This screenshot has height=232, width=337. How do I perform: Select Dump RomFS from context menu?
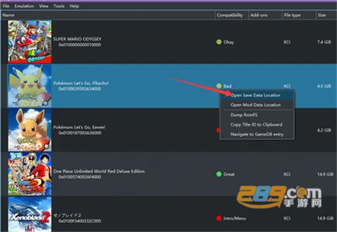click(x=257, y=115)
